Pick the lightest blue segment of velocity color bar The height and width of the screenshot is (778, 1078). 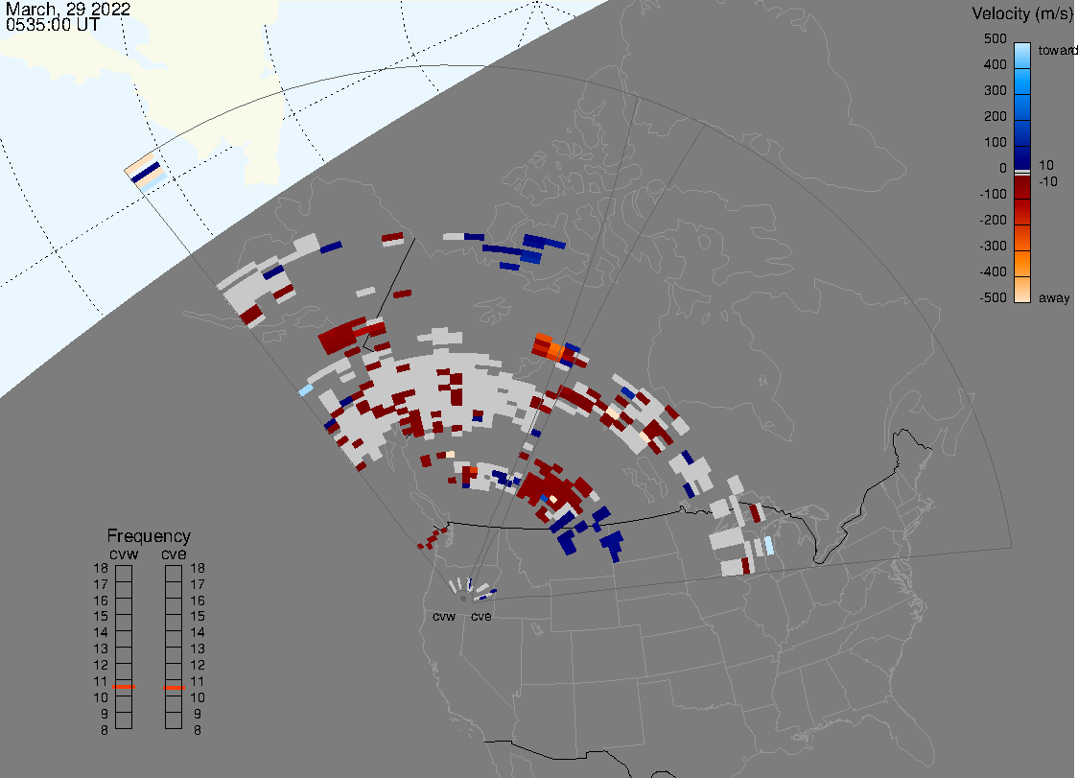tap(1022, 55)
